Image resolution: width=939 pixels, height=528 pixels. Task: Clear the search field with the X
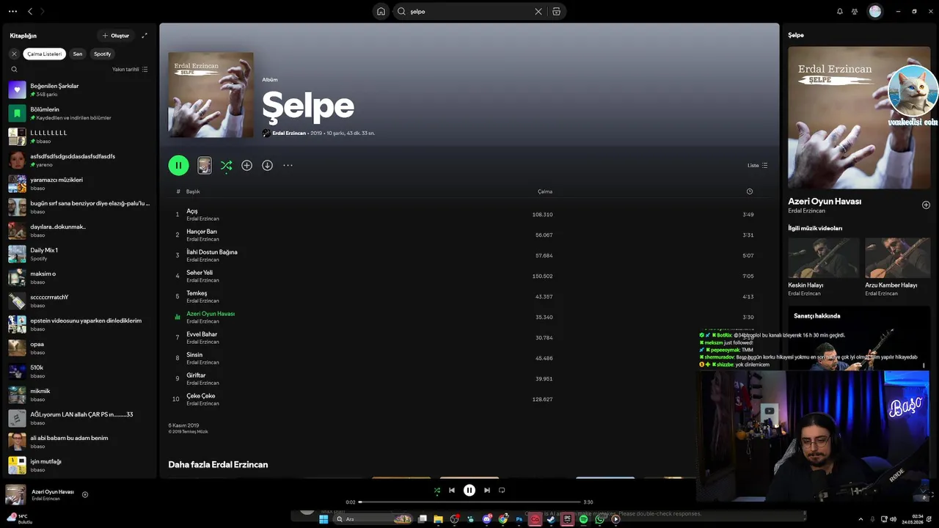click(x=538, y=11)
